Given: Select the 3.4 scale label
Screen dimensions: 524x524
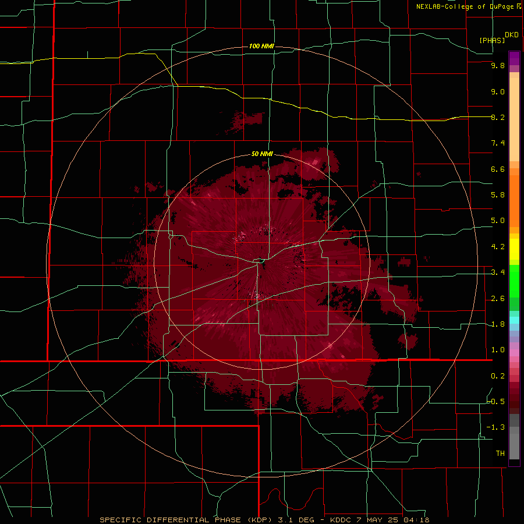Looking at the screenshot, I should [x=498, y=272].
